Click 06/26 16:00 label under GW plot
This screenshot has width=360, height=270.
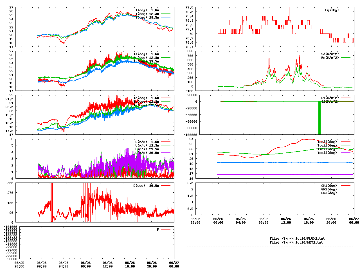309,220
